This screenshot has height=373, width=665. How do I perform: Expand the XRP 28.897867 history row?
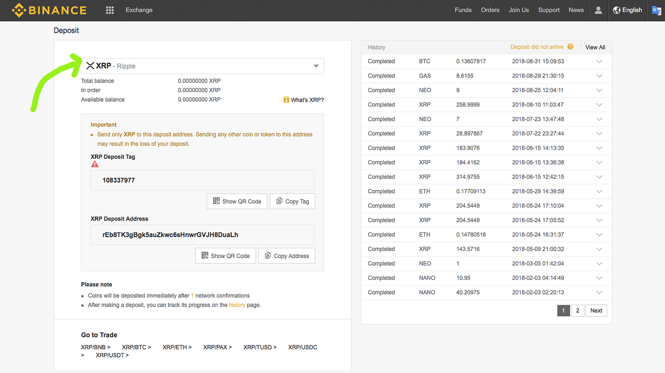pyautogui.click(x=599, y=134)
